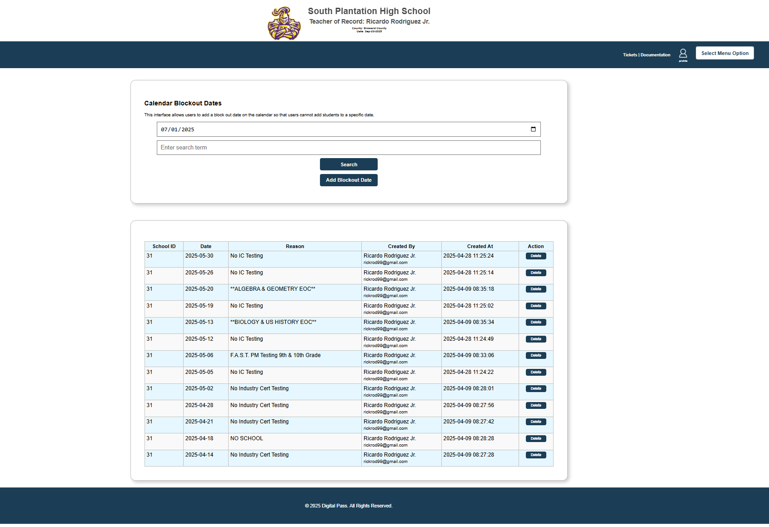
Task: Delete the 2025-04-14 No Industry Cert Testing row
Action: click(x=536, y=455)
